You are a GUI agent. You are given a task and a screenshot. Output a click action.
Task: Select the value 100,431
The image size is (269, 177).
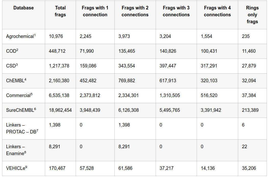tap(209, 51)
